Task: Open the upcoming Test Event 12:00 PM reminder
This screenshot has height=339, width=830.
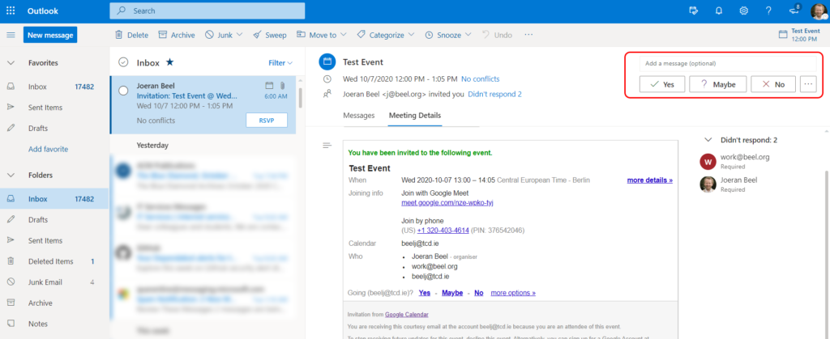Action: [799, 35]
